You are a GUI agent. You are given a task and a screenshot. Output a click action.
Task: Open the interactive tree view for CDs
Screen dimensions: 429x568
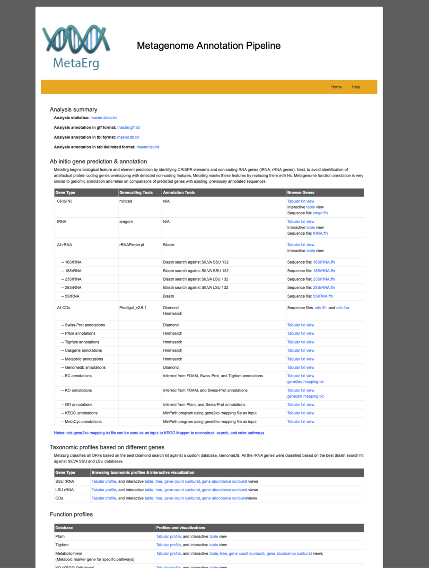click(x=159, y=498)
